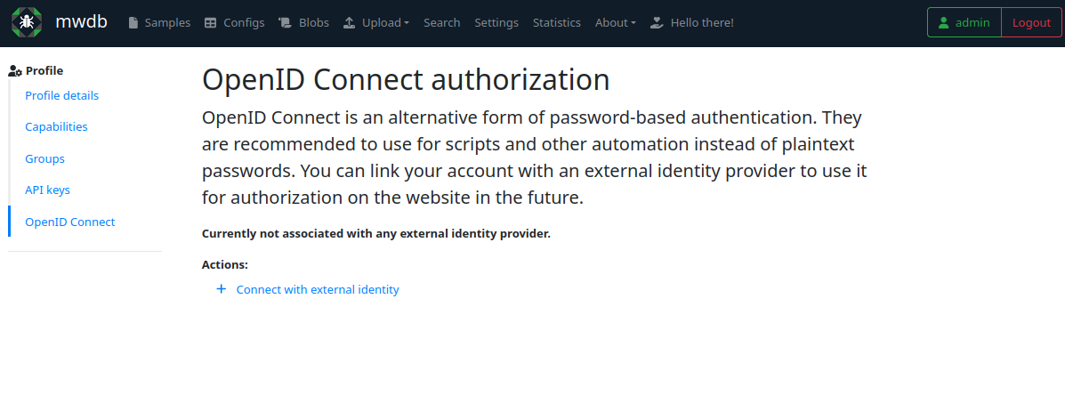Click the Profile user-gear icon
This screenshot has height=412, width=1065.
15,70
